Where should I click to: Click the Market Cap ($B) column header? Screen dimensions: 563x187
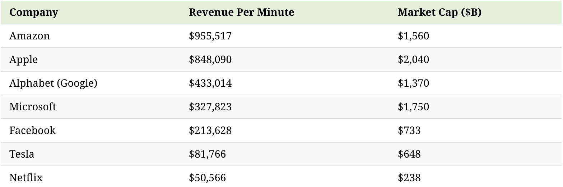pyautogui.click(x=439, y=12)
